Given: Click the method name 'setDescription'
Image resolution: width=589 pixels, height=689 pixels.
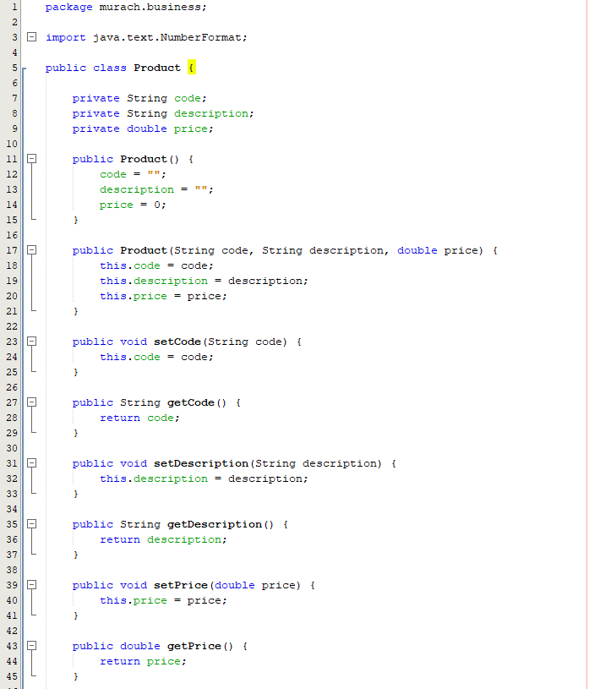Looking at the screenshot, I should point(201,463).
